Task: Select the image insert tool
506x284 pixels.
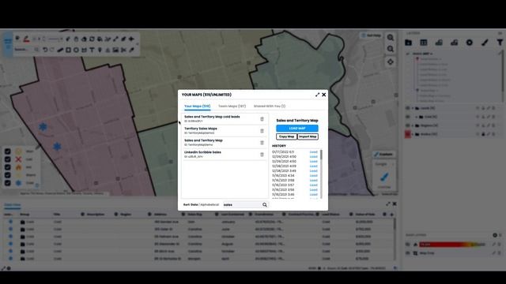Action: point(115,50)
